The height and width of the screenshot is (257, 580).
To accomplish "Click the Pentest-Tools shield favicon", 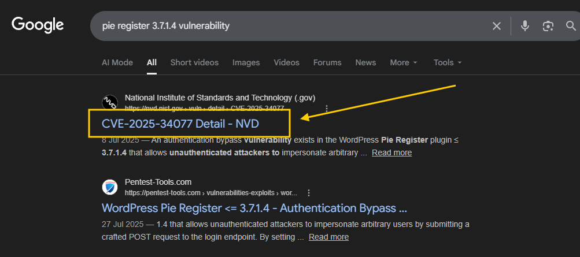I will click(110, 187).
